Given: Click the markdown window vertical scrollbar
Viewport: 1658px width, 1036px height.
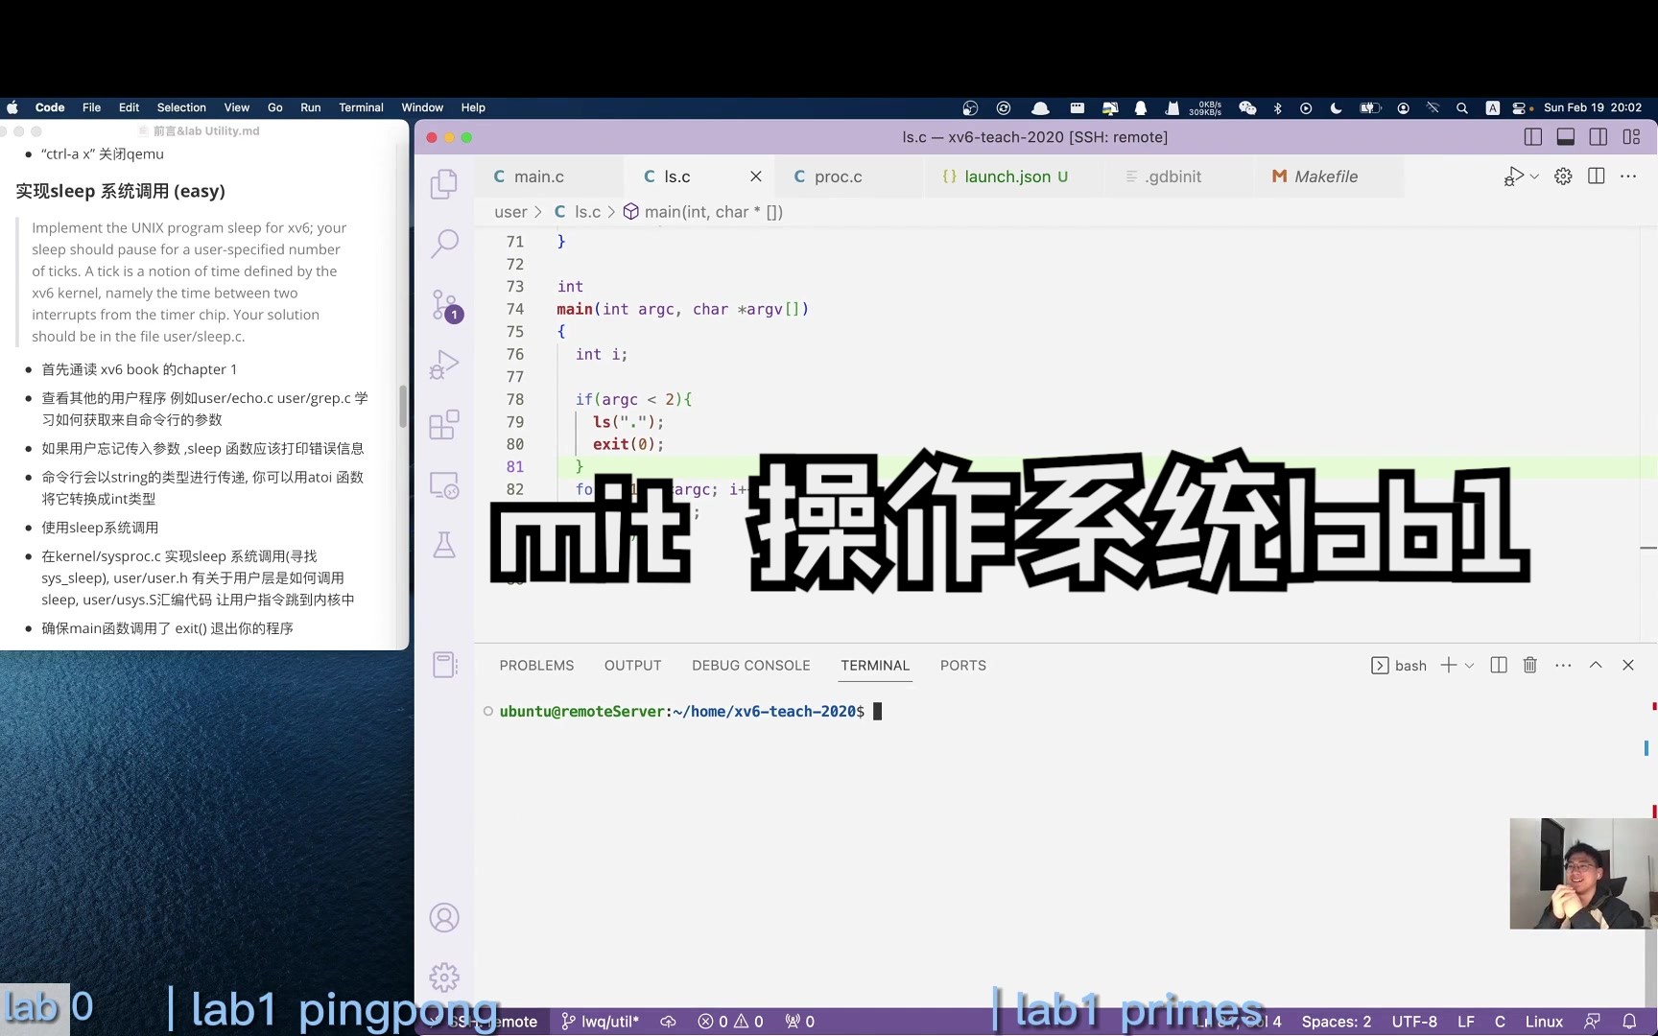Looking at the screenshot, I should [403, 406].
